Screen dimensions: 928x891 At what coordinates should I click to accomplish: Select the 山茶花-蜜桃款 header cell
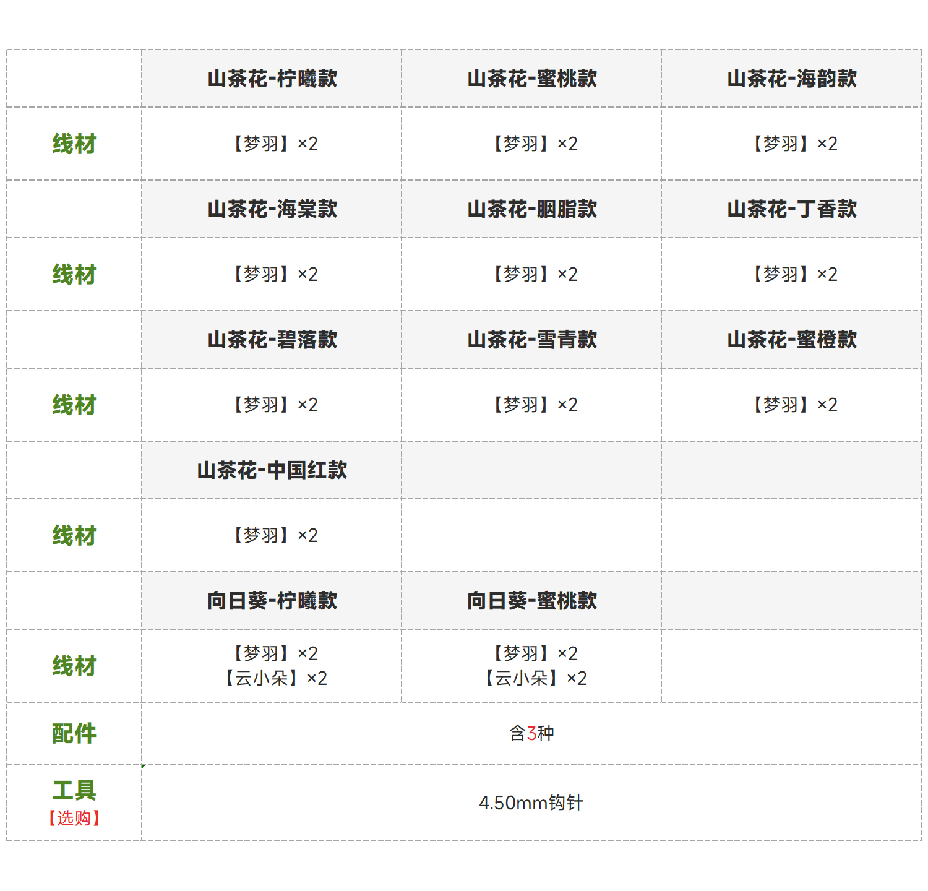[532, 79]
